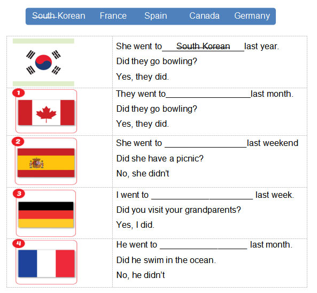Click the sentence 'Did you visit your grandparents?'
The image size is (317, 293).
pos(179,210)
